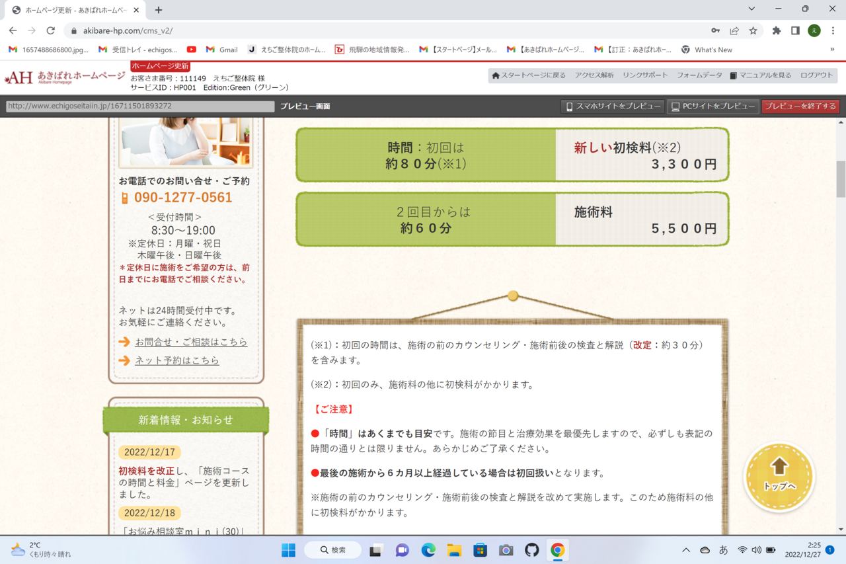Image resolution: width=846 pixels, height=564 pixels.
Task: Open Microsoft Store from taskbar
Action: pyautogui.click(x=480, y=550)
